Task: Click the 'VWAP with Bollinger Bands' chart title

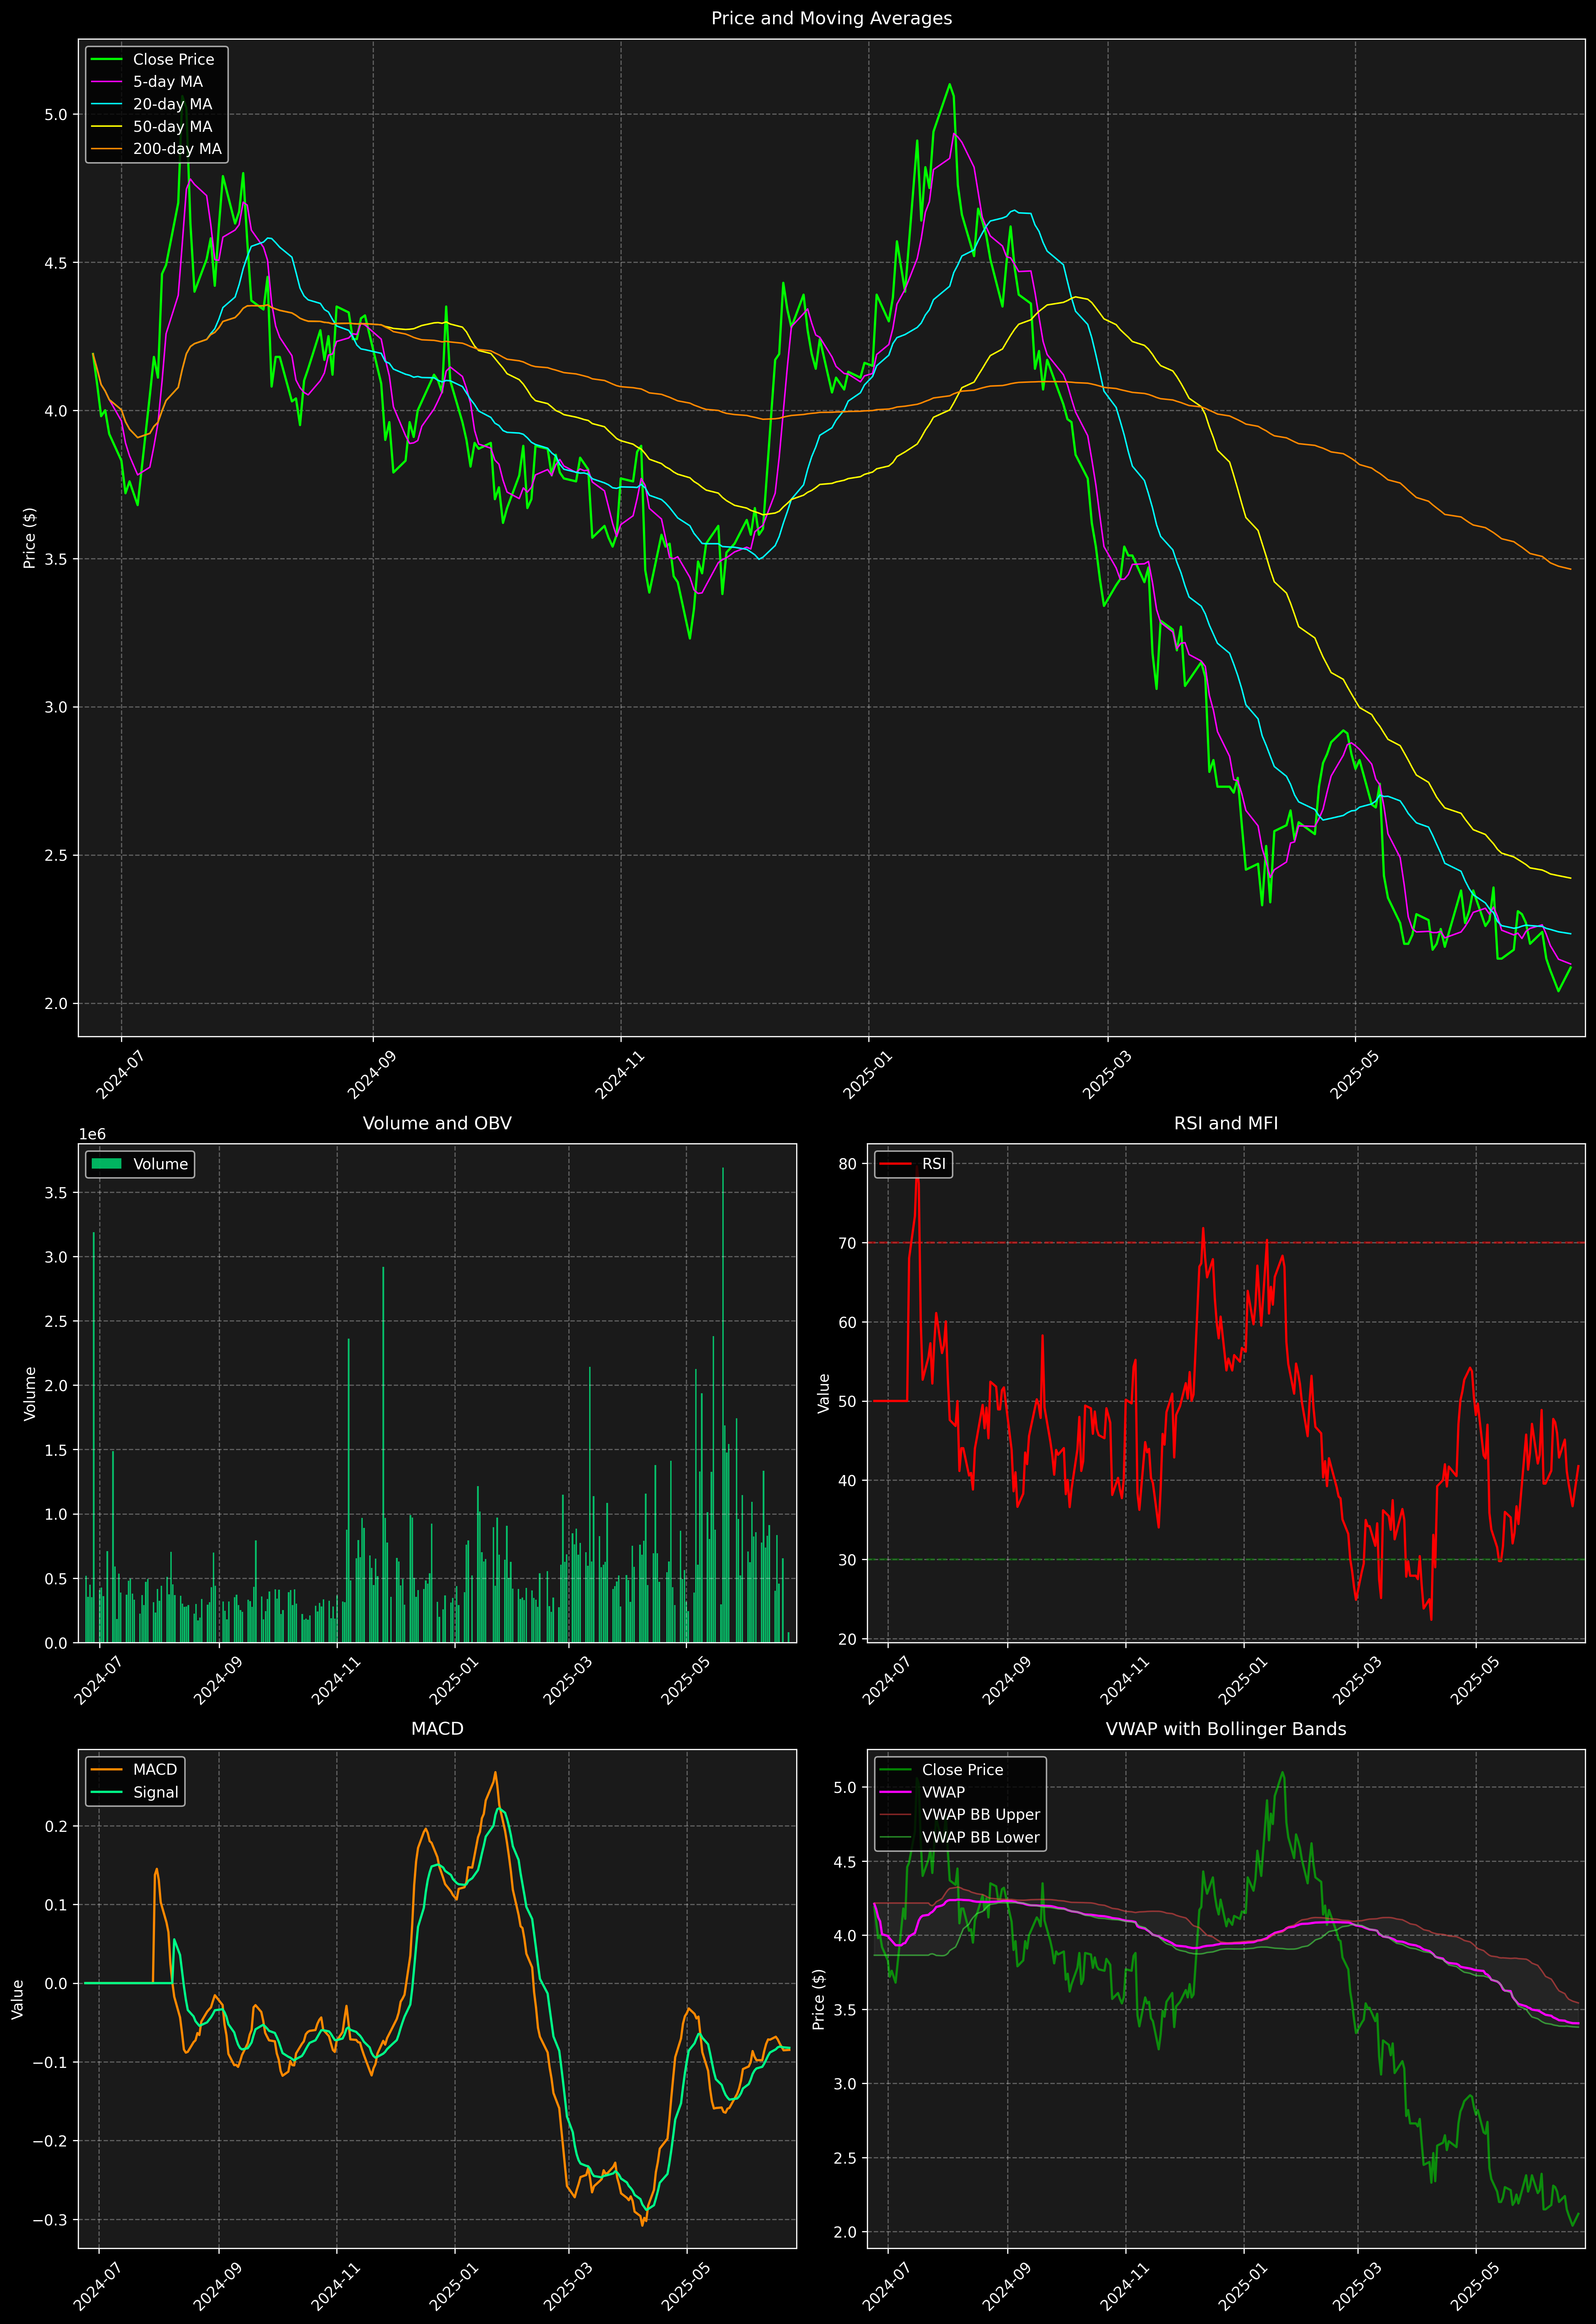Action: [1226, 1729]
